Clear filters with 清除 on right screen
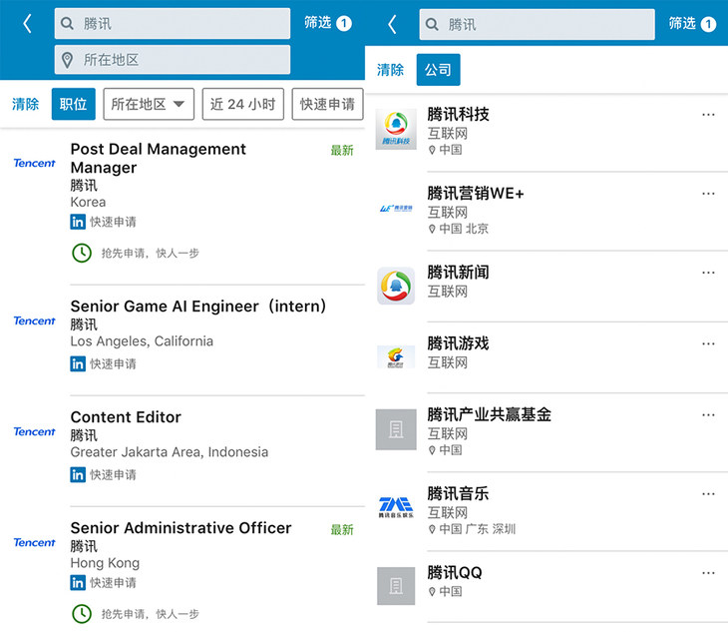This screenshot has height=632, width=728. 390,70
